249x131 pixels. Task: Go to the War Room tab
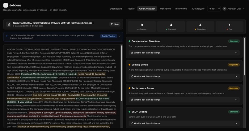click(165, 9)
